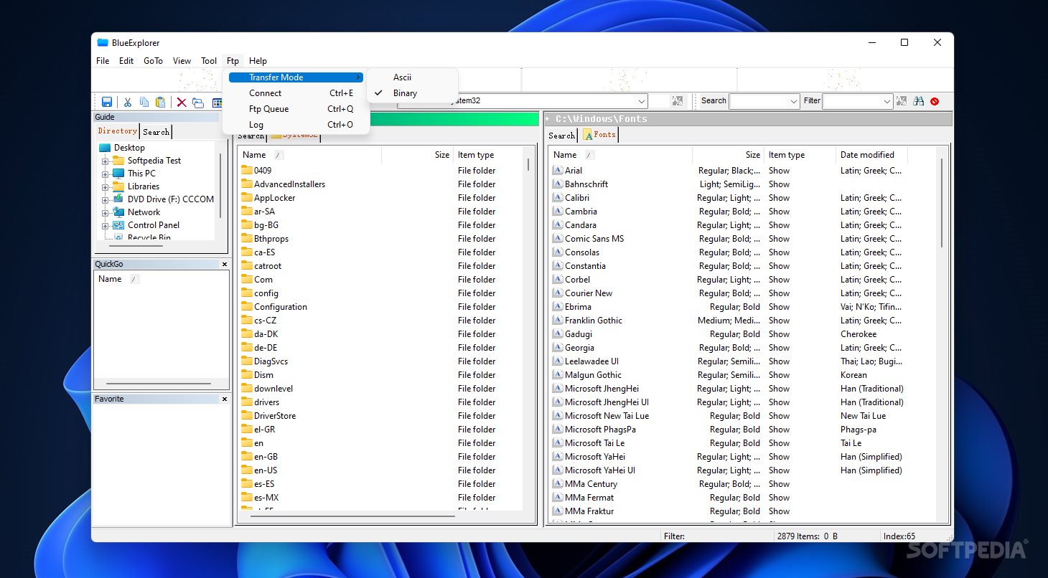Screen dimensions: 1048x578
Task: Click the match-case icon right of Filter box
Action: [x=902, y=101]
